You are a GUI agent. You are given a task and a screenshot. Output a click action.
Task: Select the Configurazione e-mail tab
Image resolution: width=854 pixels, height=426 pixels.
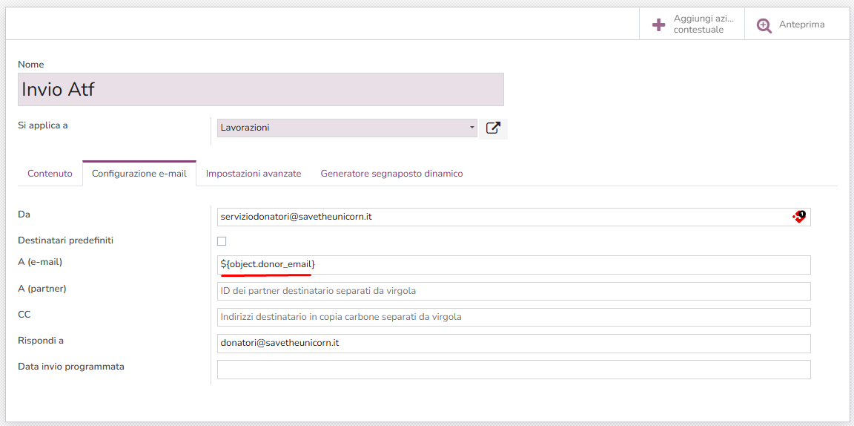tap(139, 174)
